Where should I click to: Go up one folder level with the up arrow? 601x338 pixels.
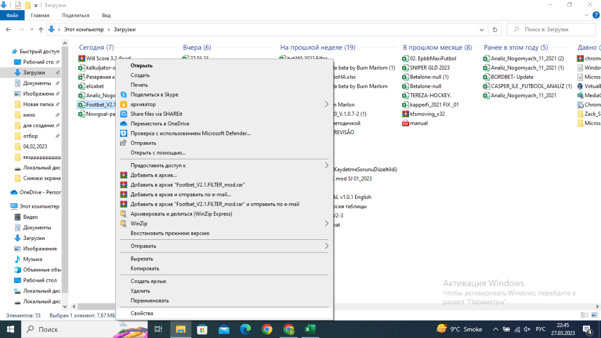tap(41, 30)
